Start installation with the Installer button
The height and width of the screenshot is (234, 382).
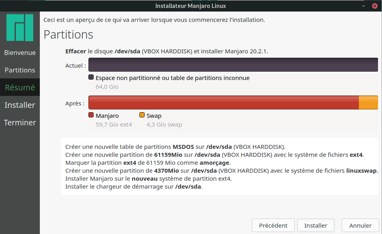tap(316, 226)
